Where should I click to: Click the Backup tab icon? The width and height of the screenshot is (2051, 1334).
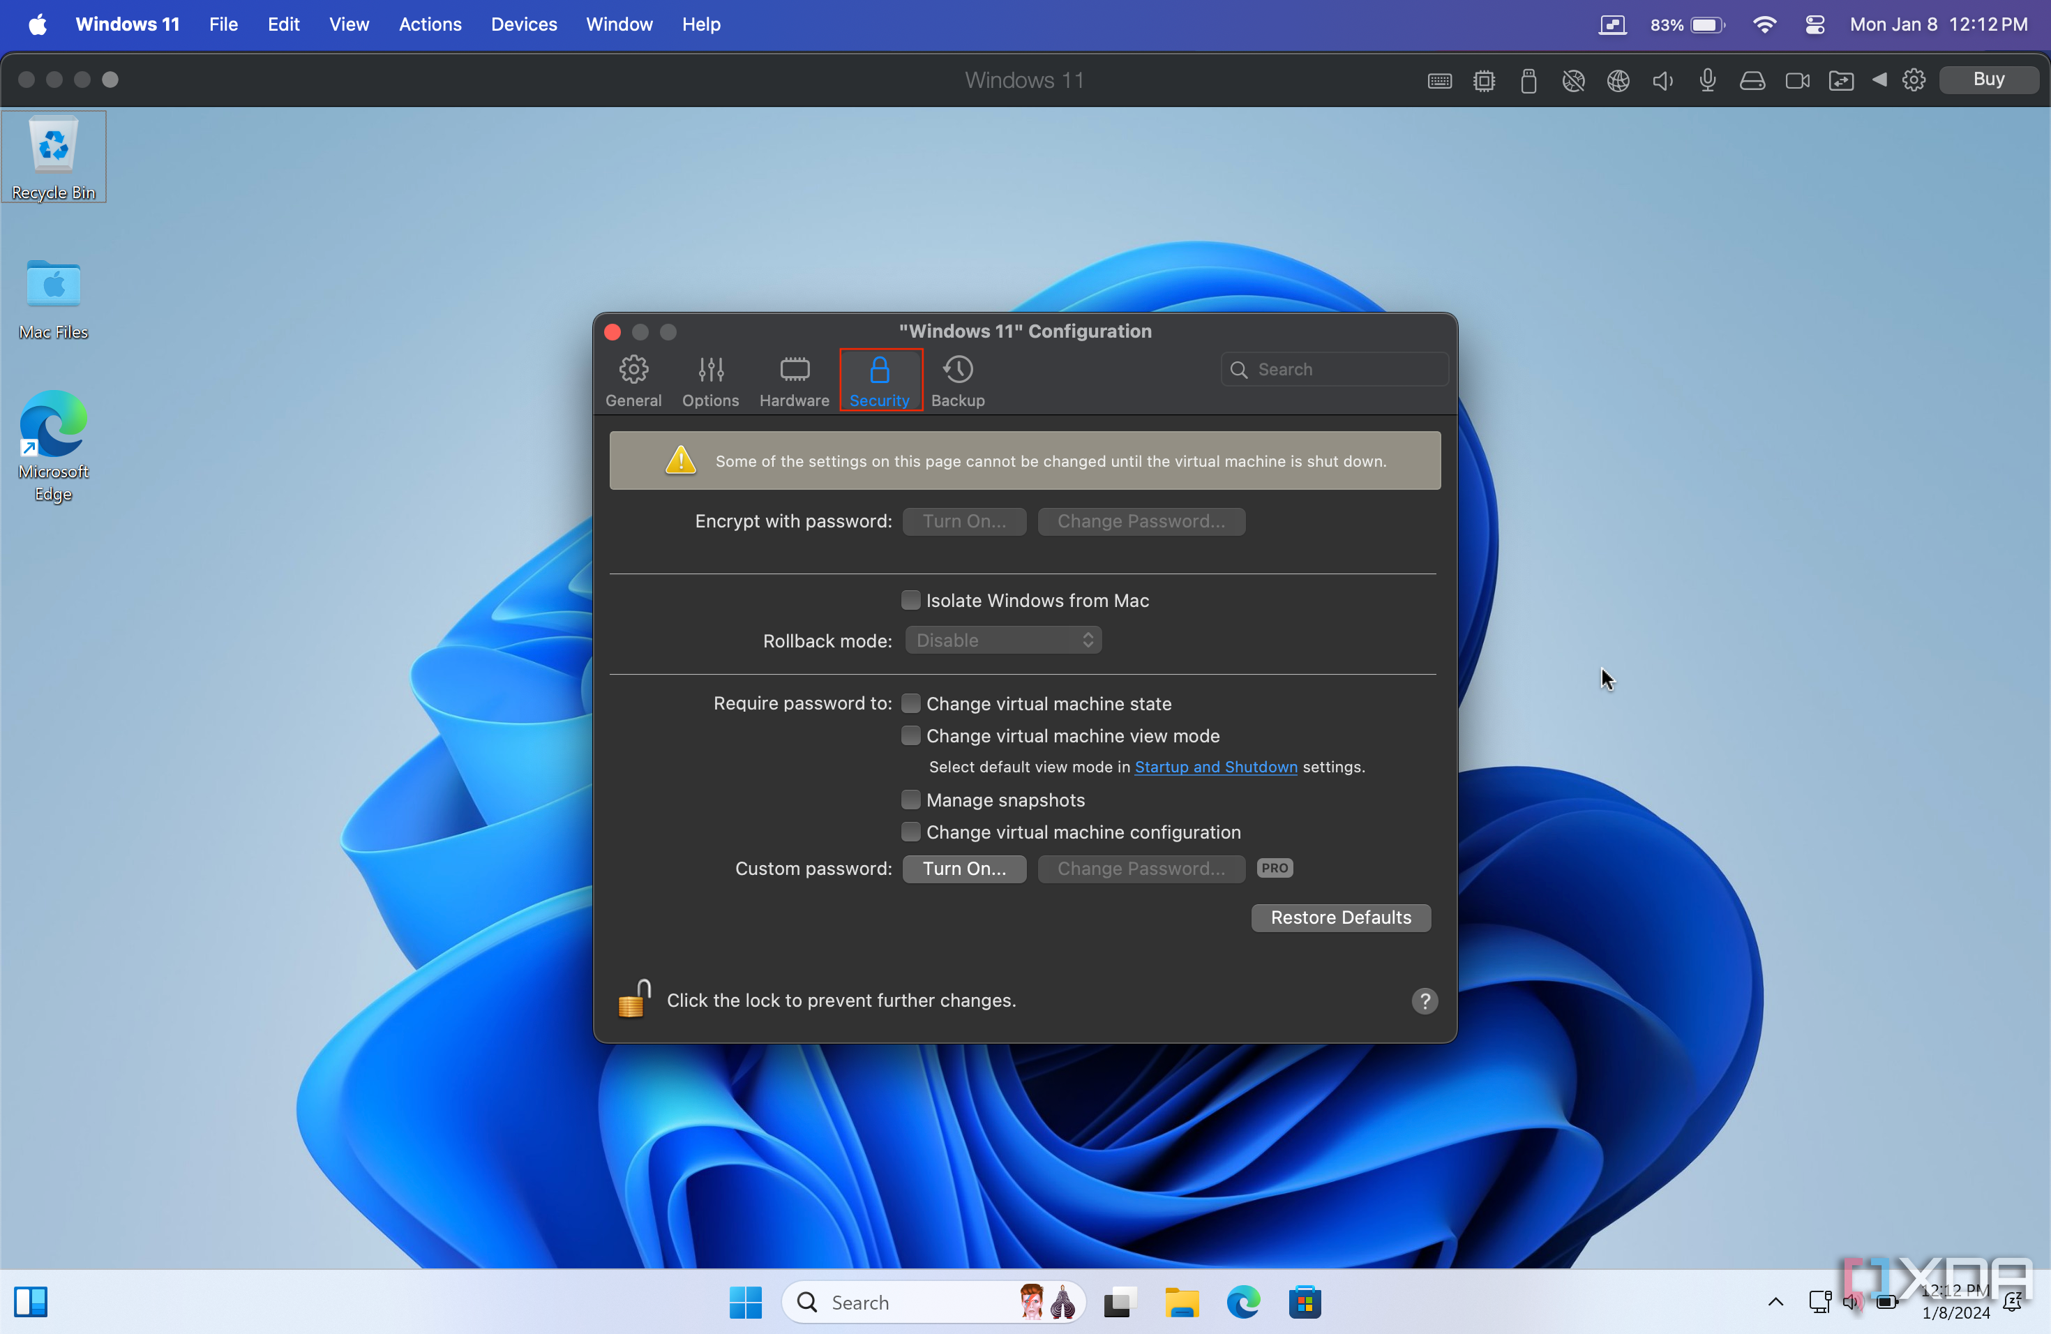point(959,369)
